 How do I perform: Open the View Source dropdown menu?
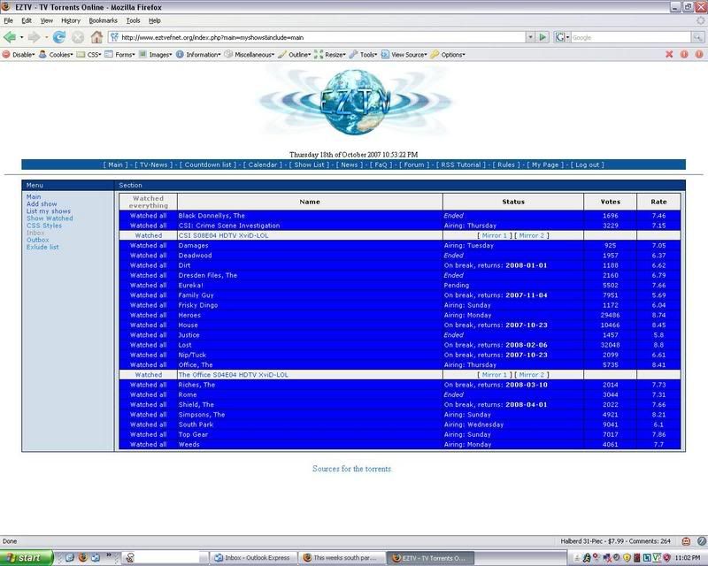click(409, 55)
